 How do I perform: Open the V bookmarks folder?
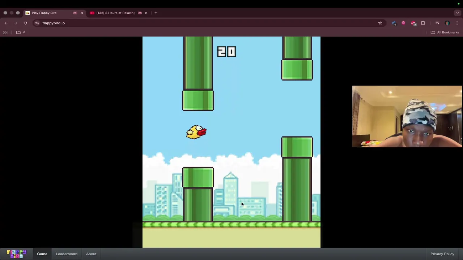pyautogui.click(x=21, y=32)
